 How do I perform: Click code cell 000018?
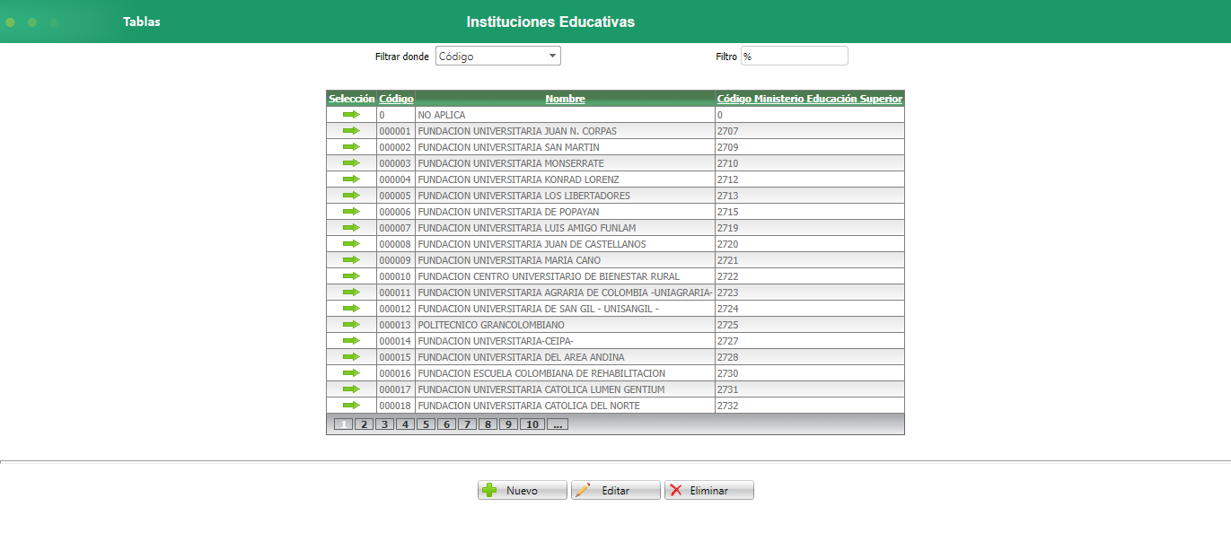tap(394, 406)
